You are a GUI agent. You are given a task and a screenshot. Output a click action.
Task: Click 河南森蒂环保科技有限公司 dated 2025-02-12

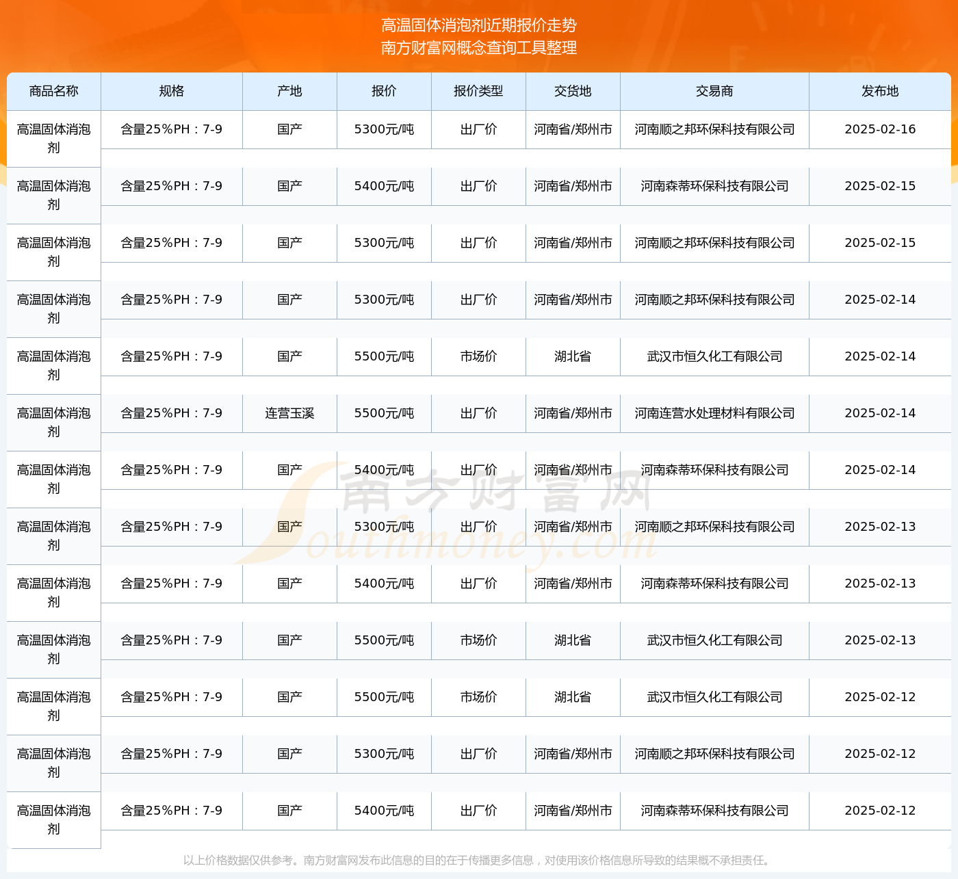pos(714,811)
